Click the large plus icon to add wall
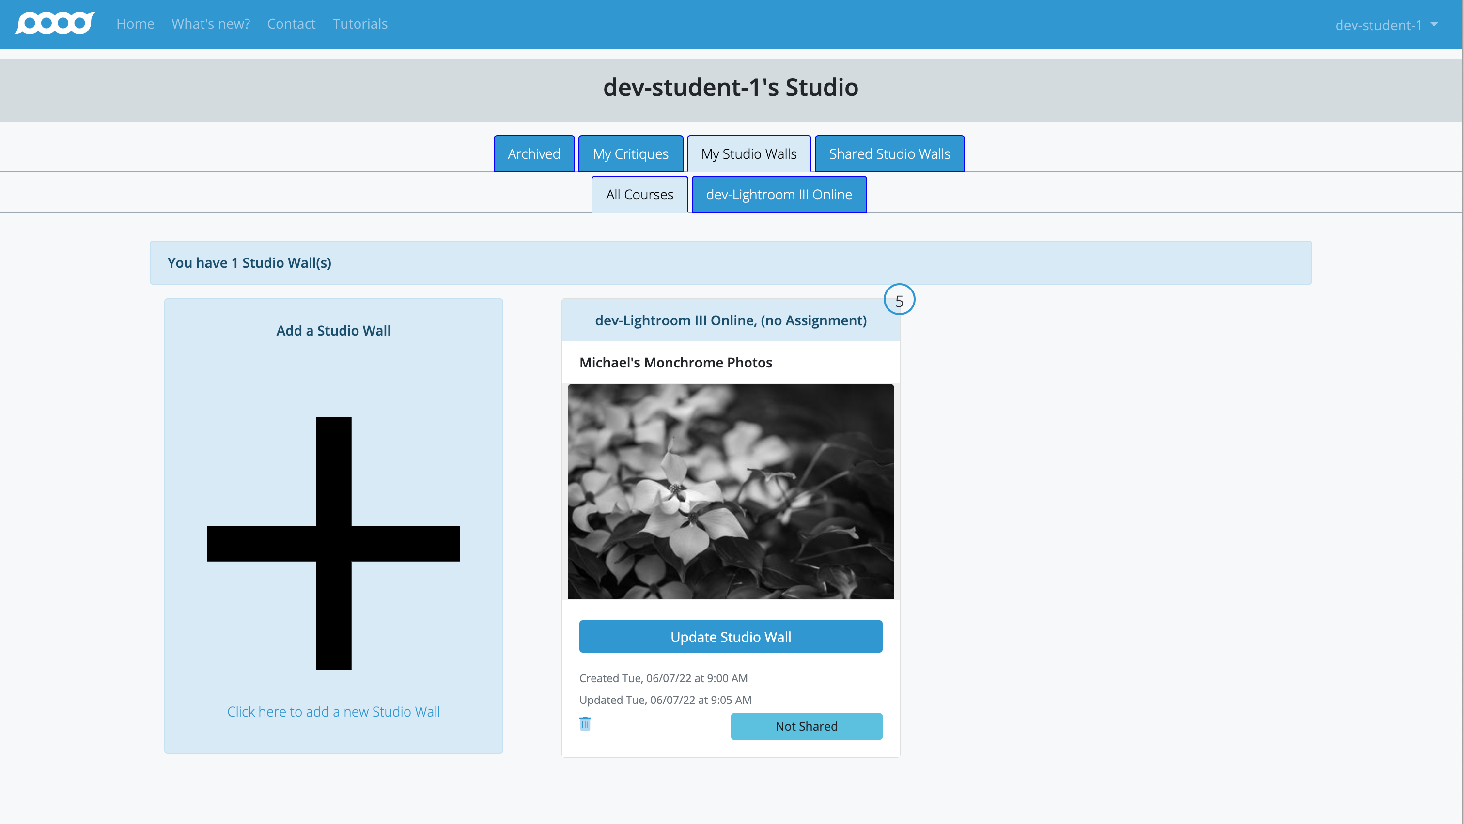Viewport: 1464px width, 824px height. [334, 544]
